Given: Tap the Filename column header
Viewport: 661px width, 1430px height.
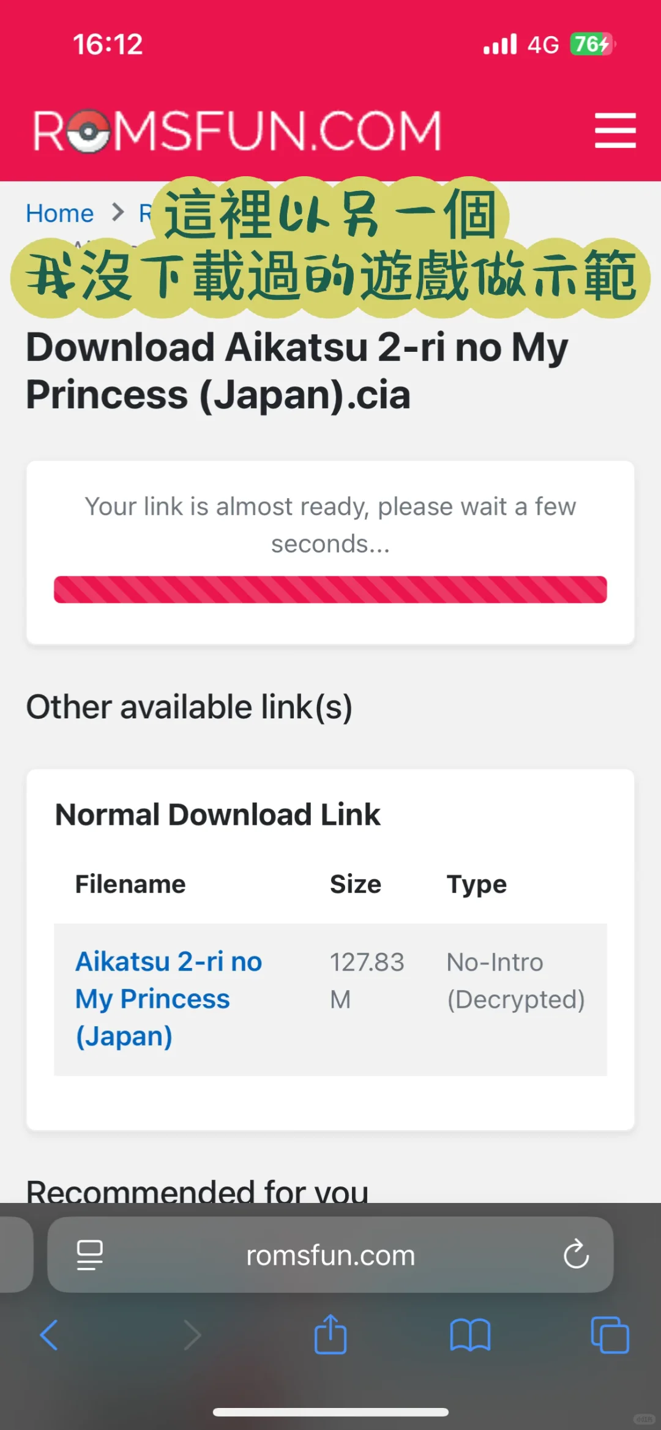Looking at the screenshot, I should [130, 884].
